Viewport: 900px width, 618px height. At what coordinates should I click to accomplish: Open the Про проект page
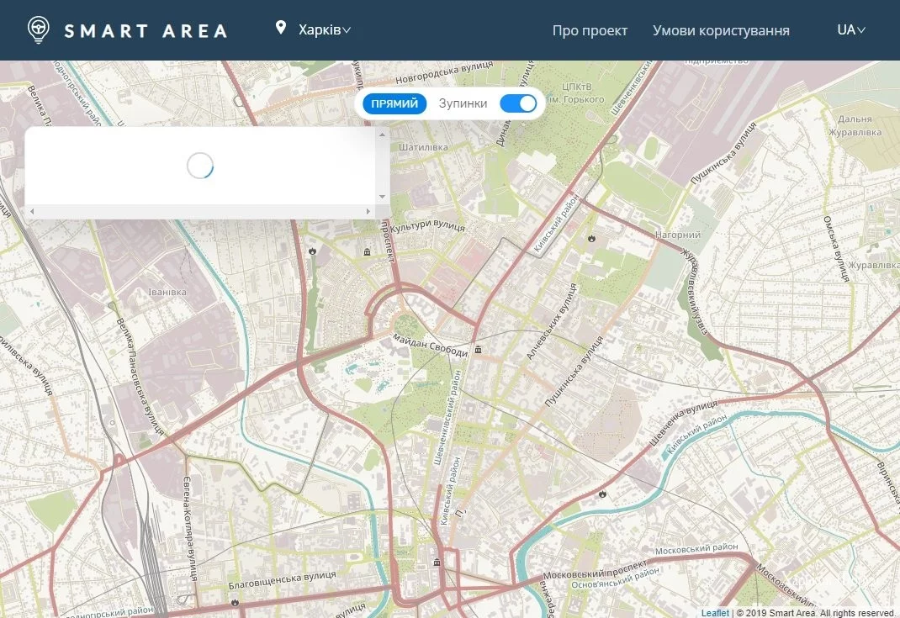tap(590, 30)
